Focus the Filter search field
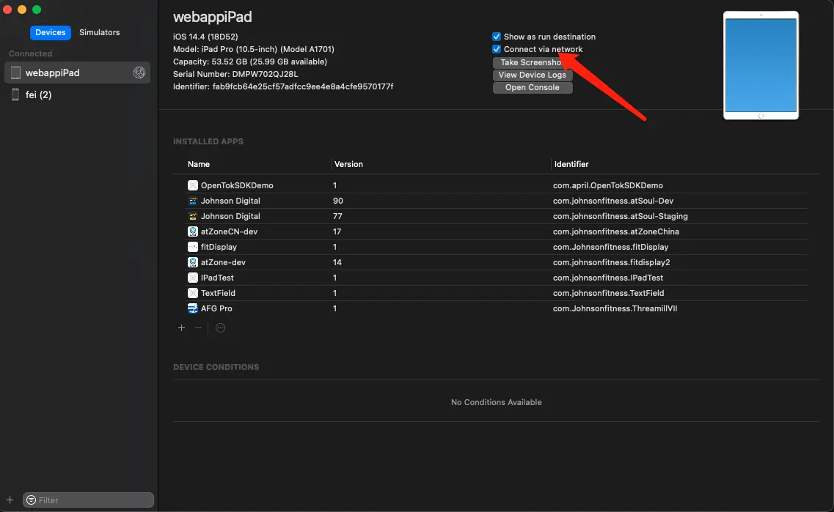This screenshot has height=512, width=834. point(88,500)
